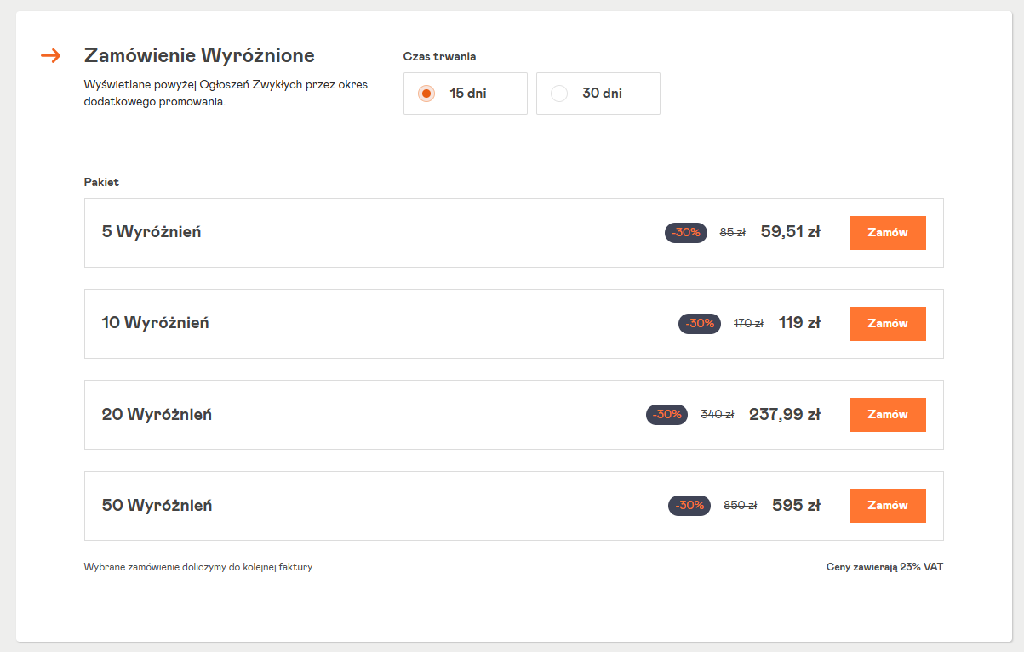Click the Zamówienie Wyróżnione heading
Image resolution: width=1024 pixels, height=652 pixels.
pyautogui.click(x=199, y=56)
